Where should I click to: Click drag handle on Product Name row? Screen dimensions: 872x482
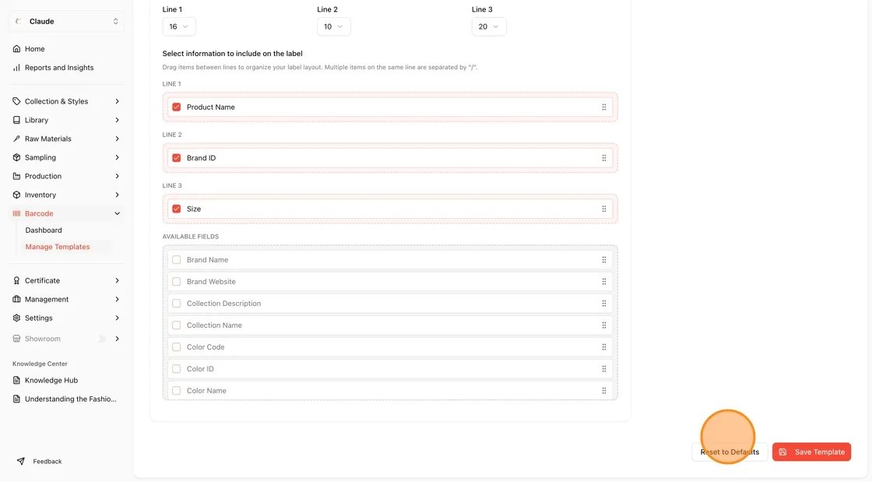[x=604, y=107]
